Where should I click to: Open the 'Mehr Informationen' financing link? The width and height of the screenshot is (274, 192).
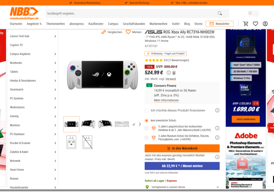click(166, 100)
